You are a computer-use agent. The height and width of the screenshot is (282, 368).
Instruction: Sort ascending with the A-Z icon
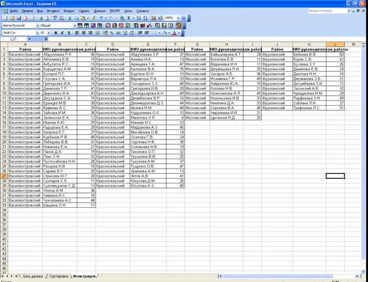139,18
